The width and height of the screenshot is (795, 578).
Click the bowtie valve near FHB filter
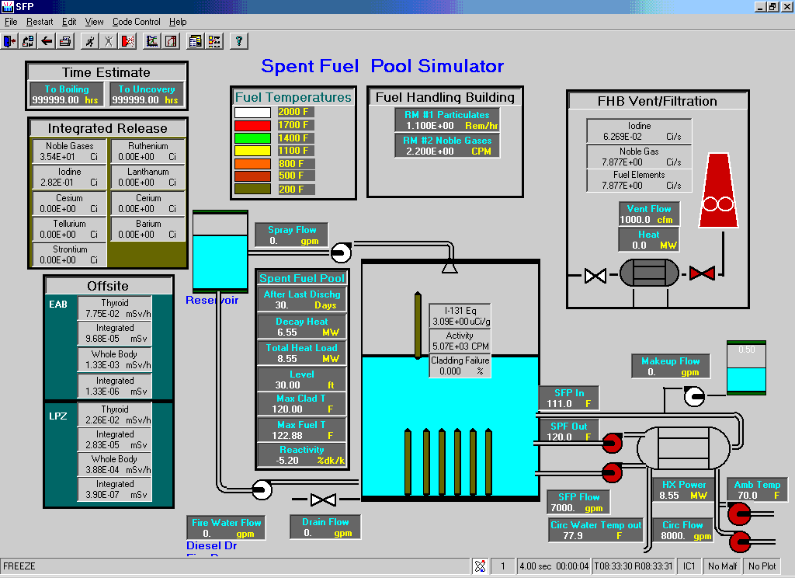(595, 275)
